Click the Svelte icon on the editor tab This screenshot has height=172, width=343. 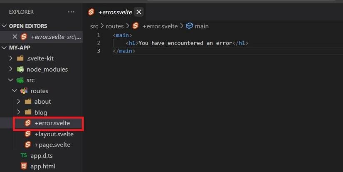coord(91,12)
